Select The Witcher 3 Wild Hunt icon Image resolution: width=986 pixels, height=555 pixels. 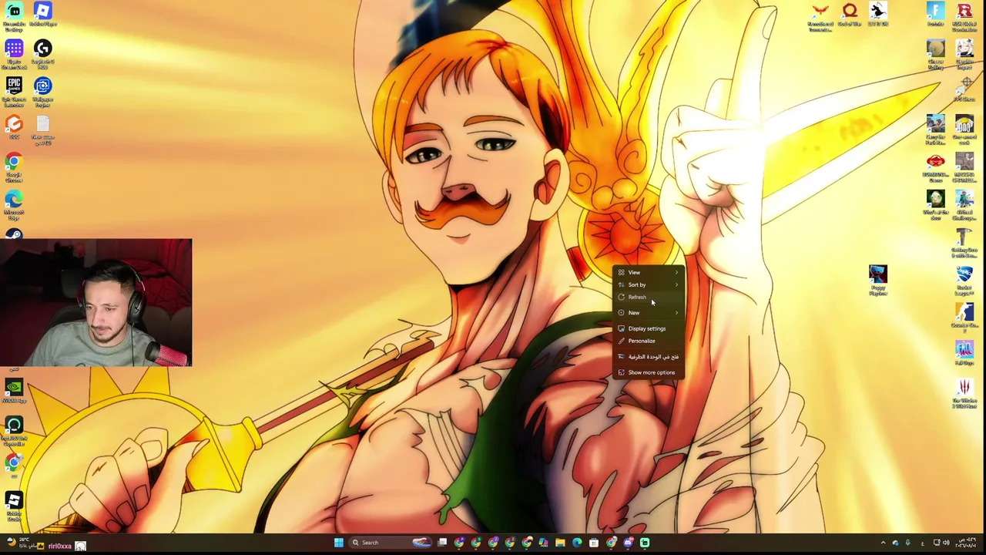coord(964,393)
